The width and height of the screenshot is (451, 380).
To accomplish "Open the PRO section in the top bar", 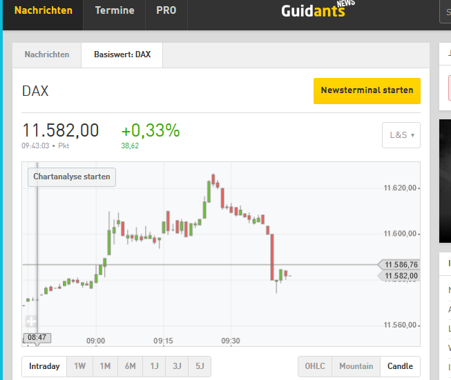I will pos(166,10).
